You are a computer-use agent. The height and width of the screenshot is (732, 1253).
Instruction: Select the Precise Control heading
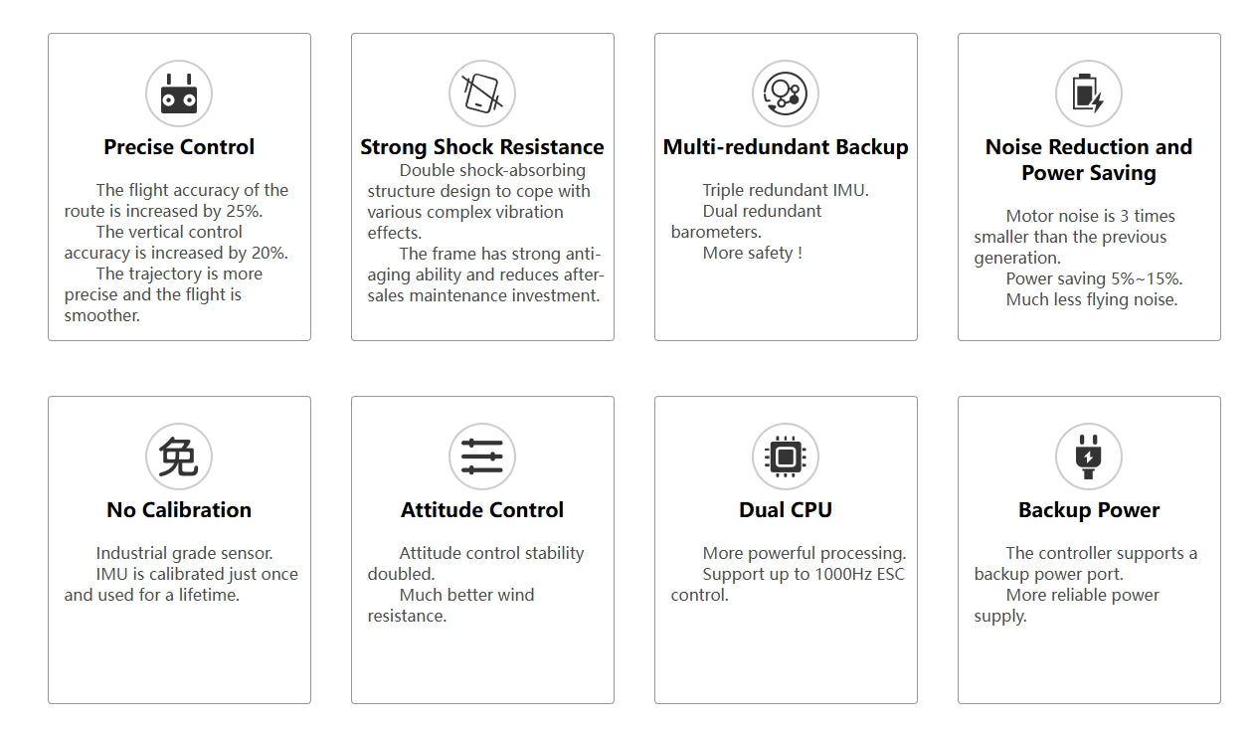coord(179,147)
